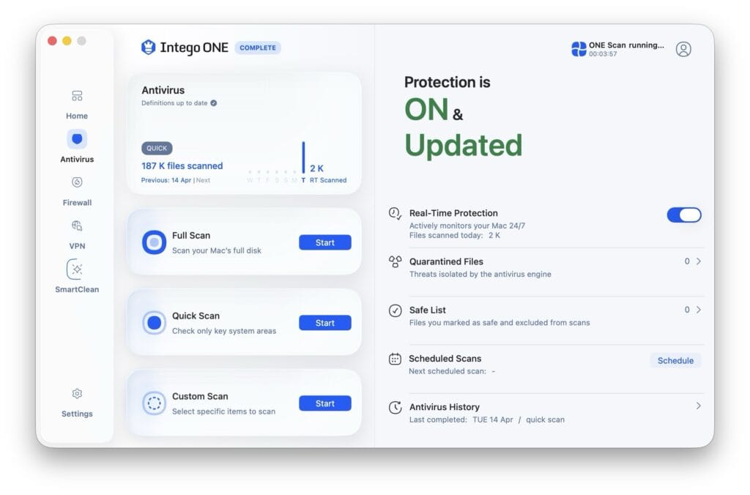
Task: Select the Antivirus icon in the sidebar
Action: point(76,139)
